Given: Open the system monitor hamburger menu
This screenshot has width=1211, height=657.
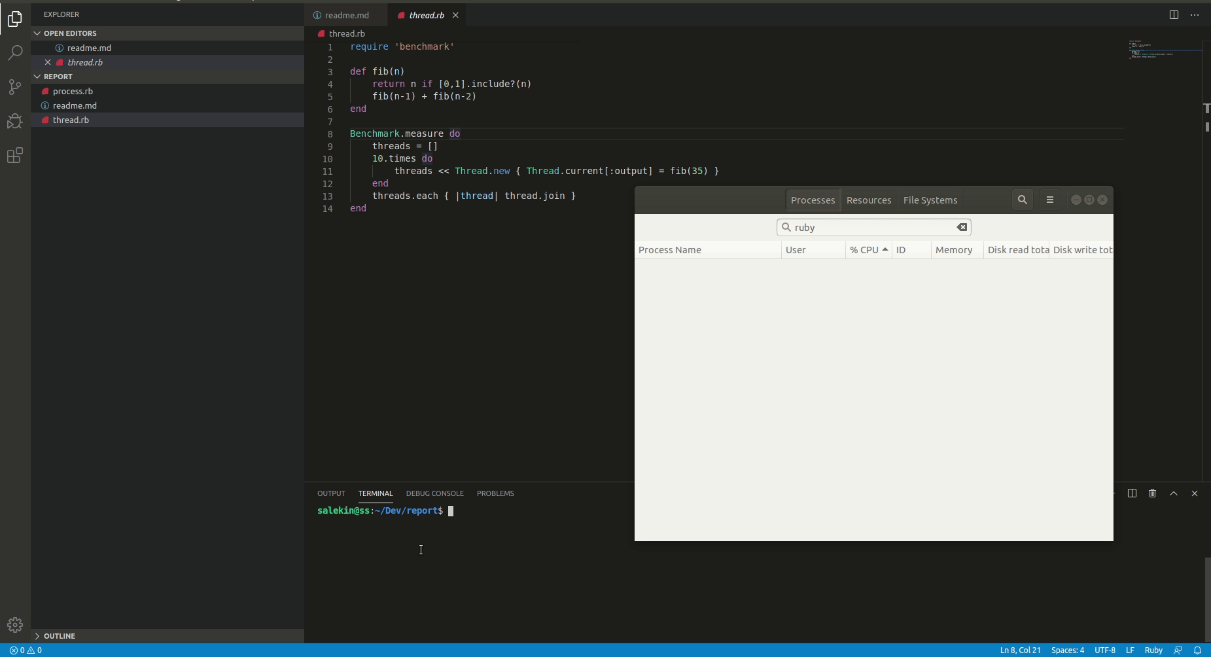Looking at the screenshot, I should (1050, 200).
